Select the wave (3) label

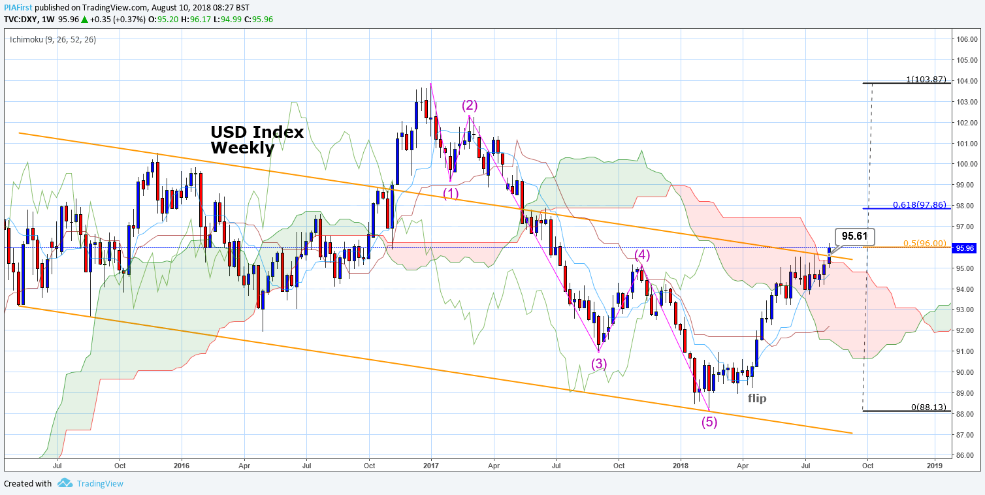(599, 364)
